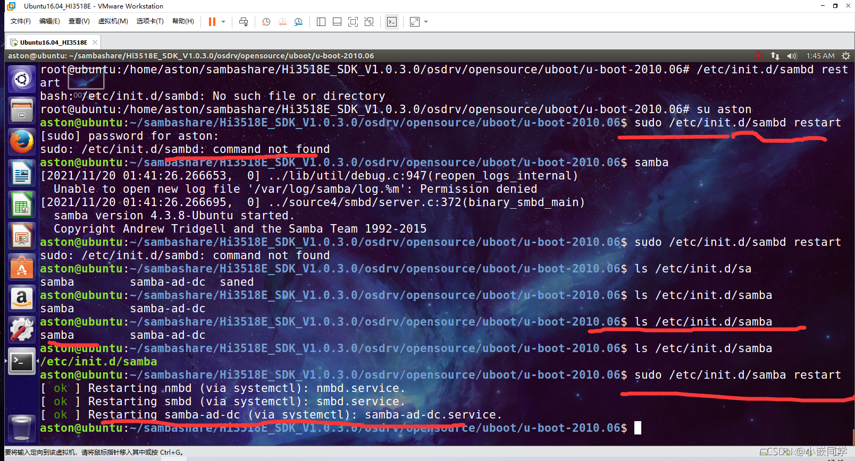The height and width of the screenshot is (461, 855).
Task: Revert to the previous snapshot
Action: point(282,22)
